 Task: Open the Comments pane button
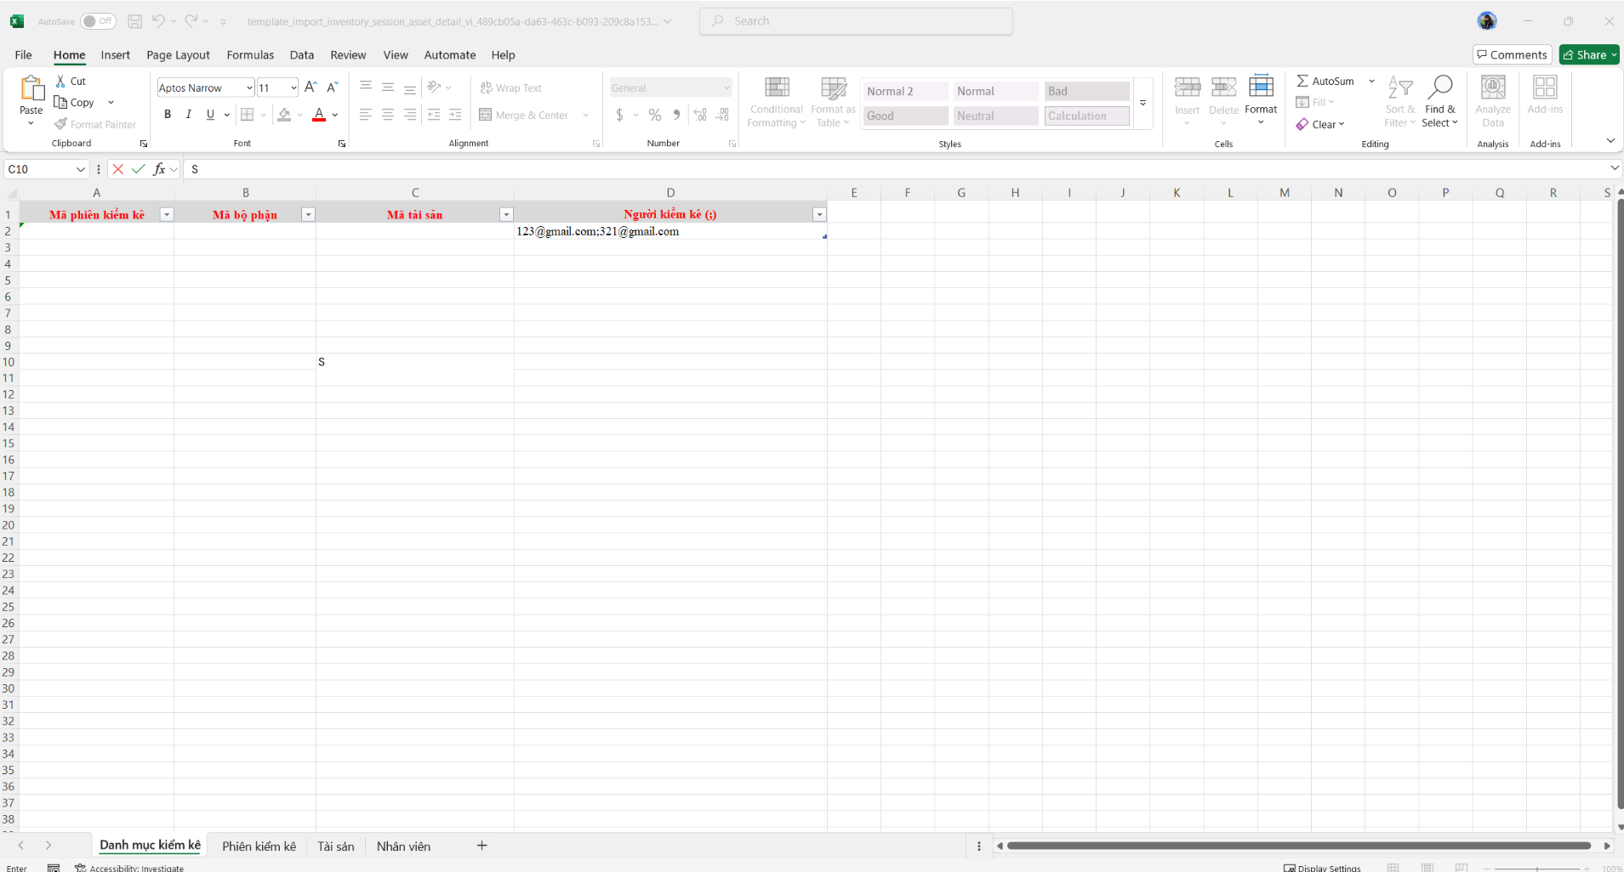coord(1512,55)
